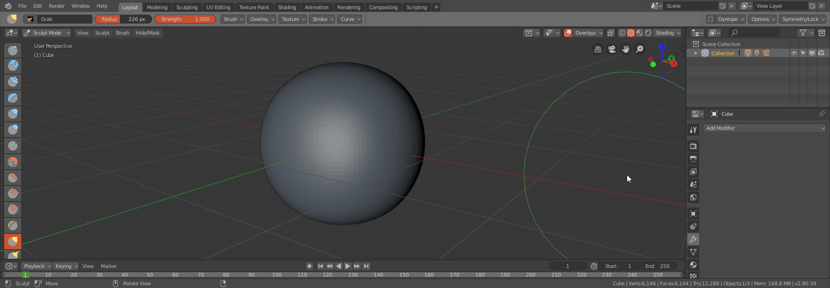
Task: Open the Add Modifier dropdown
Action: point(765,128)
